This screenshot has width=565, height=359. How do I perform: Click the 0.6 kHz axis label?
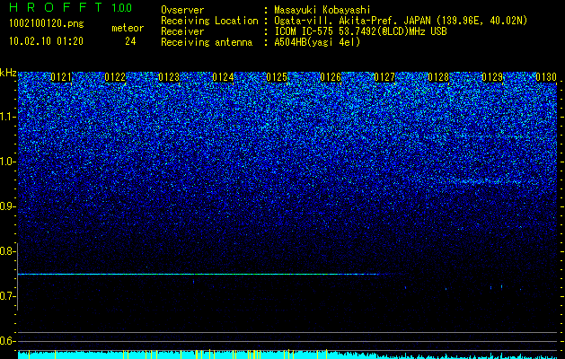[7, 341]
